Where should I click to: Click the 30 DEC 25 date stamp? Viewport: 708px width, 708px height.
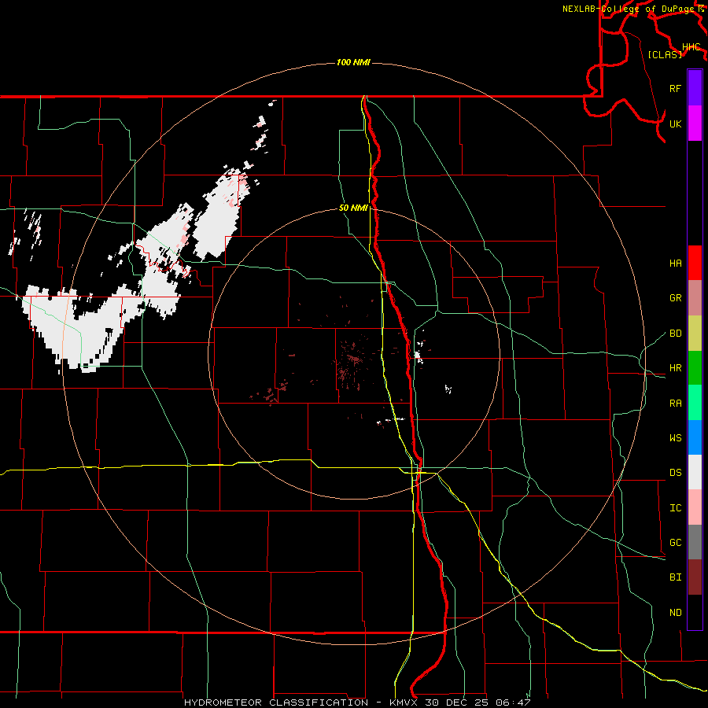457,702
